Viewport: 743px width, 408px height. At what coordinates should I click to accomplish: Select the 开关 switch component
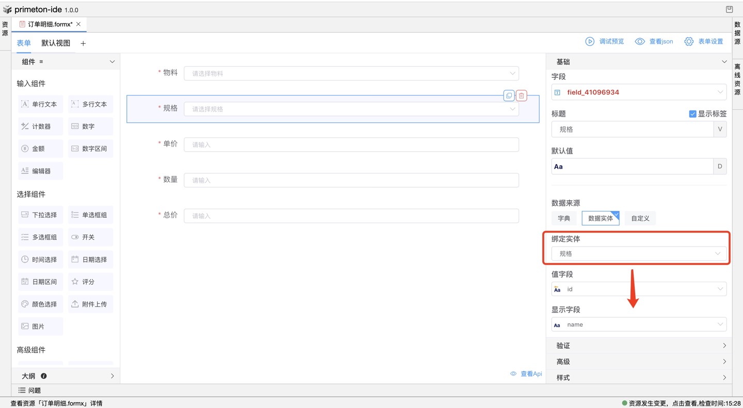(90, 237)
